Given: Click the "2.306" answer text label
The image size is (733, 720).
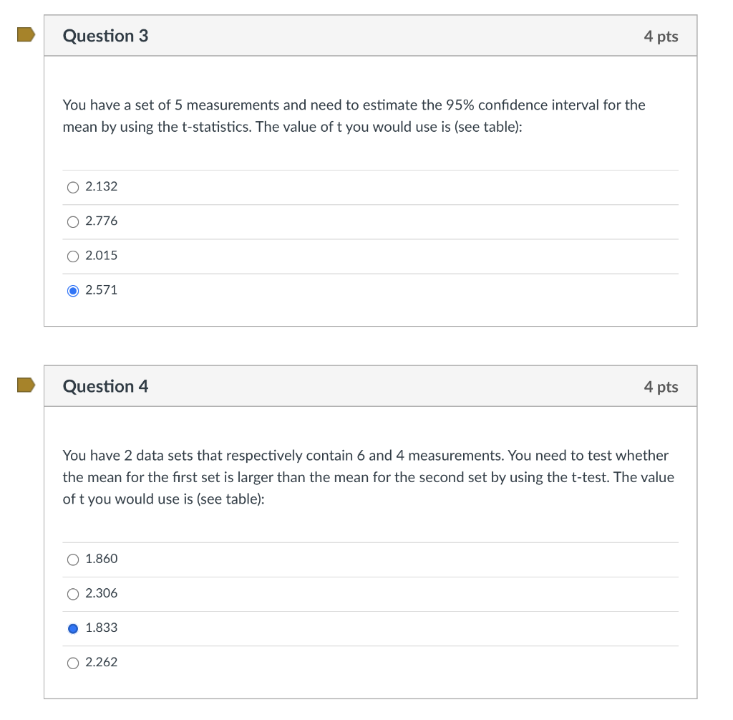Looking at the screenshot, I should [102, 594].
